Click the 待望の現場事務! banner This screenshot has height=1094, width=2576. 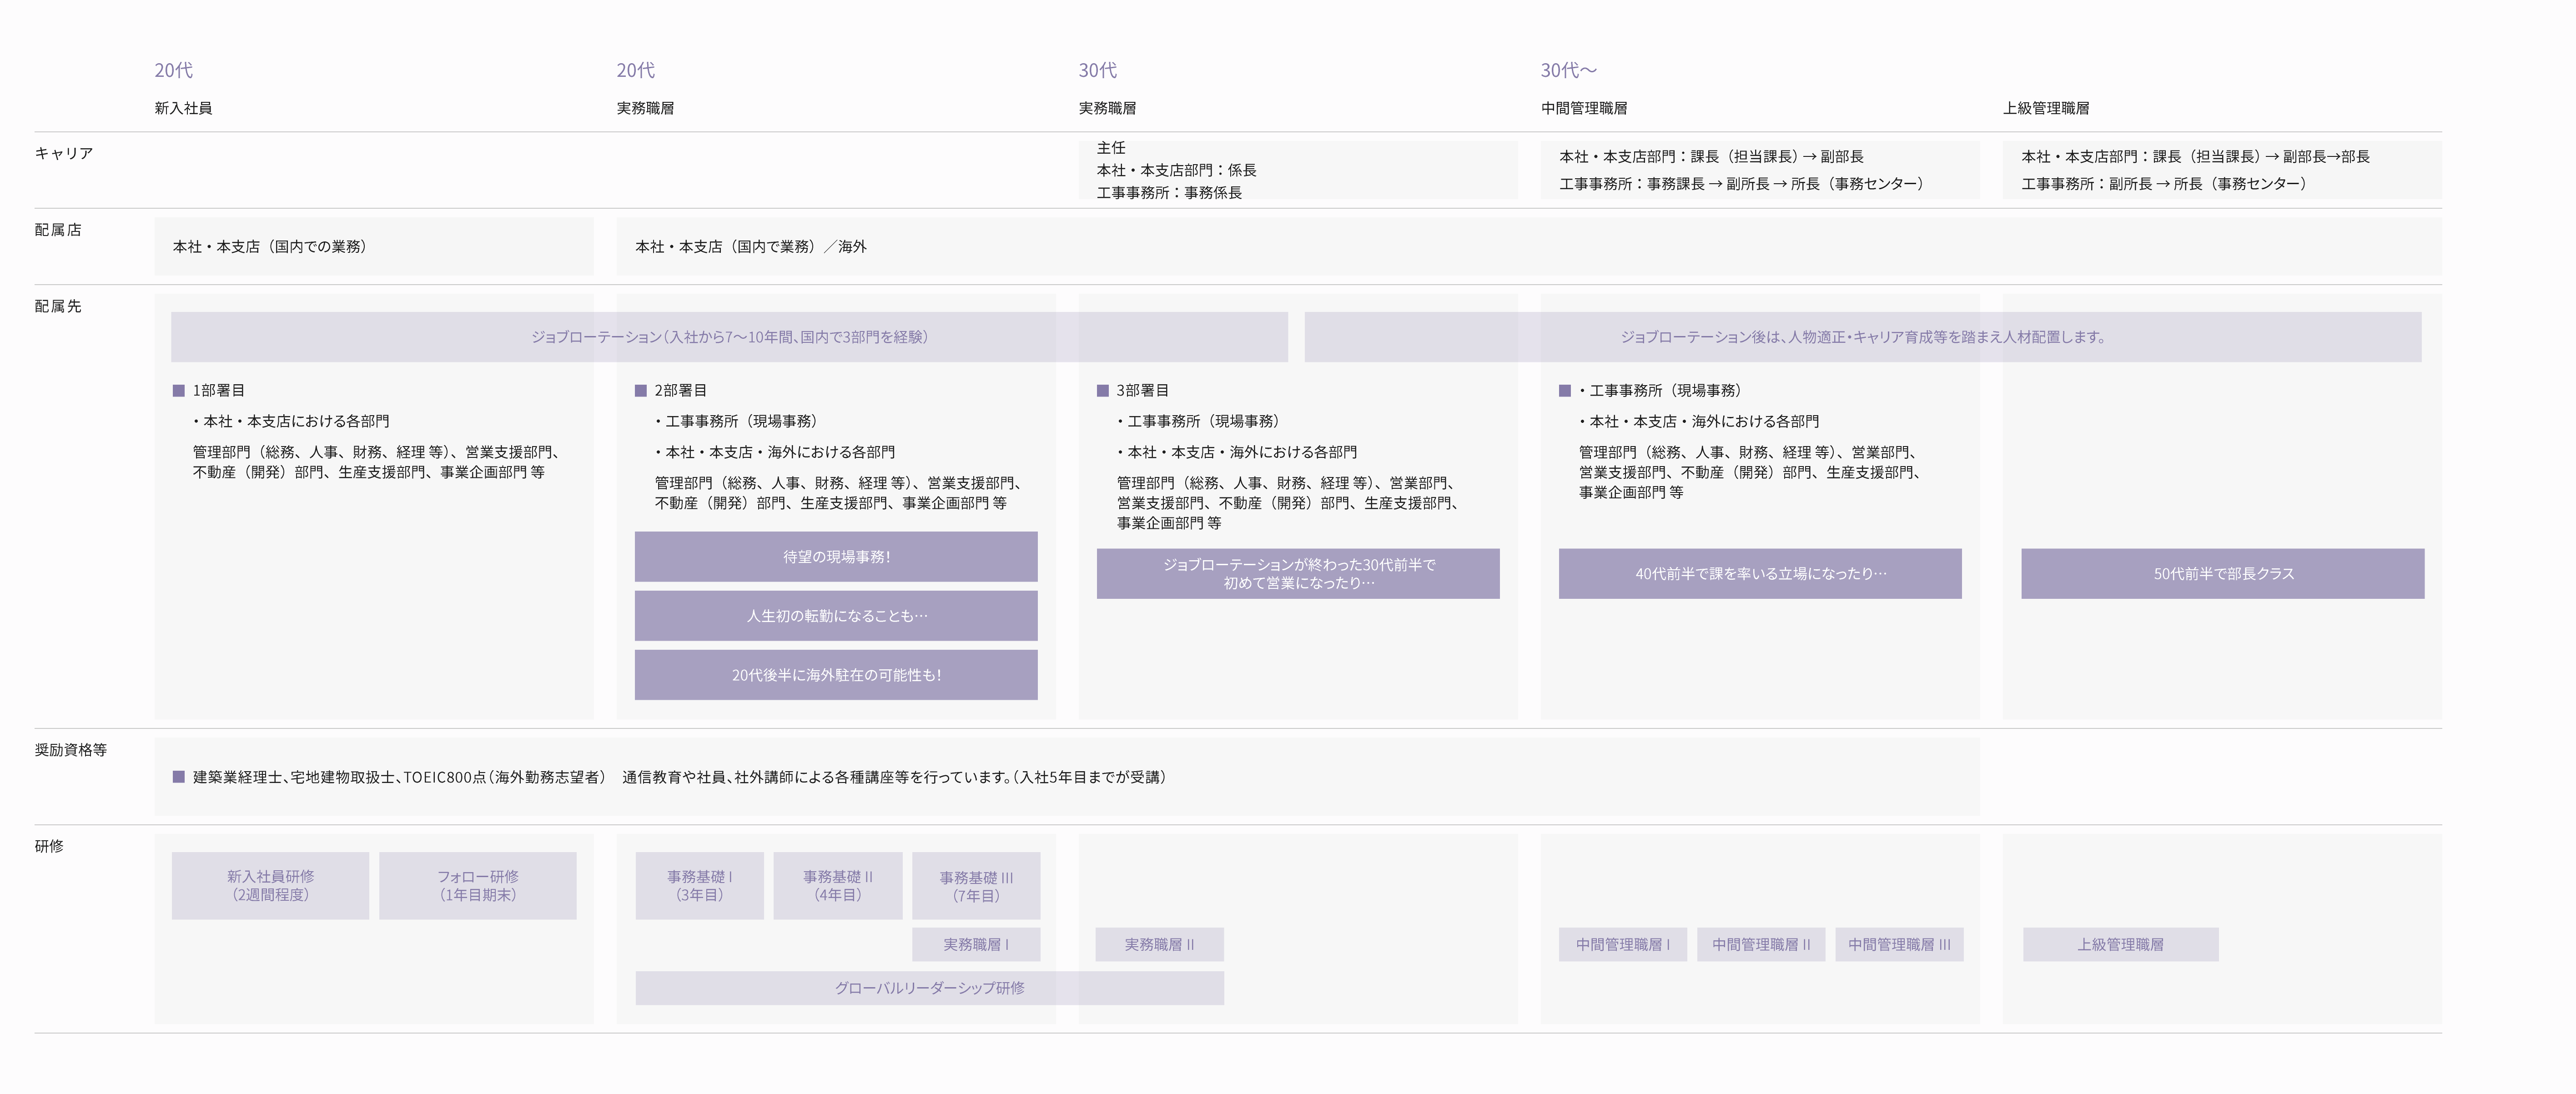pyautogui.click(x=836, y=556)
